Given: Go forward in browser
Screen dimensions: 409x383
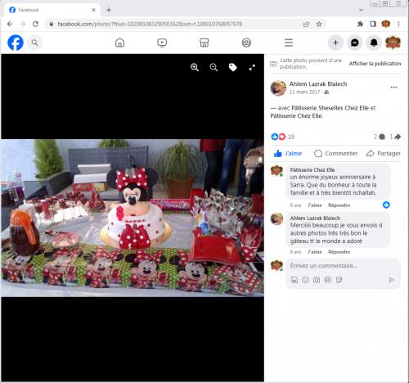Looking at the screenshot, I should click(x=23, y=24).
